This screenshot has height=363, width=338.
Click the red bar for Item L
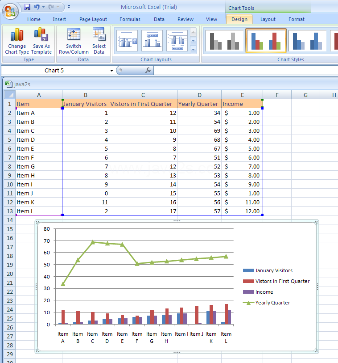(x=226, y=314)
